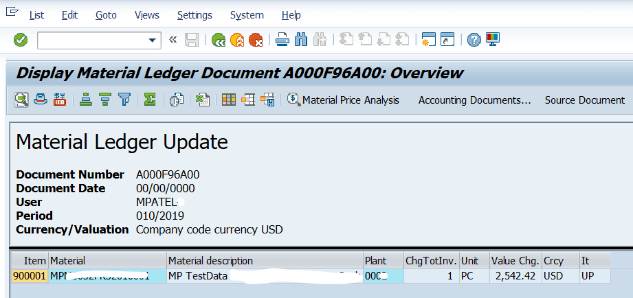Click the Sort ascending icon
The height and width of the screenshot is (298, 633).
(x=86, y=100)
